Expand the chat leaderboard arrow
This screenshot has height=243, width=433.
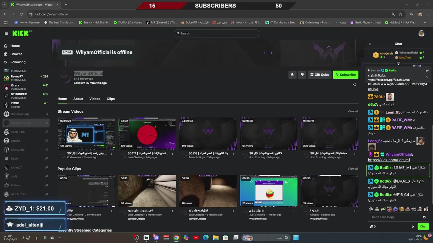coord(398,63)
